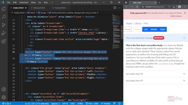The image size is (188, 105).
Task: Click the browser address bar URL
Action: pos(155,7)
